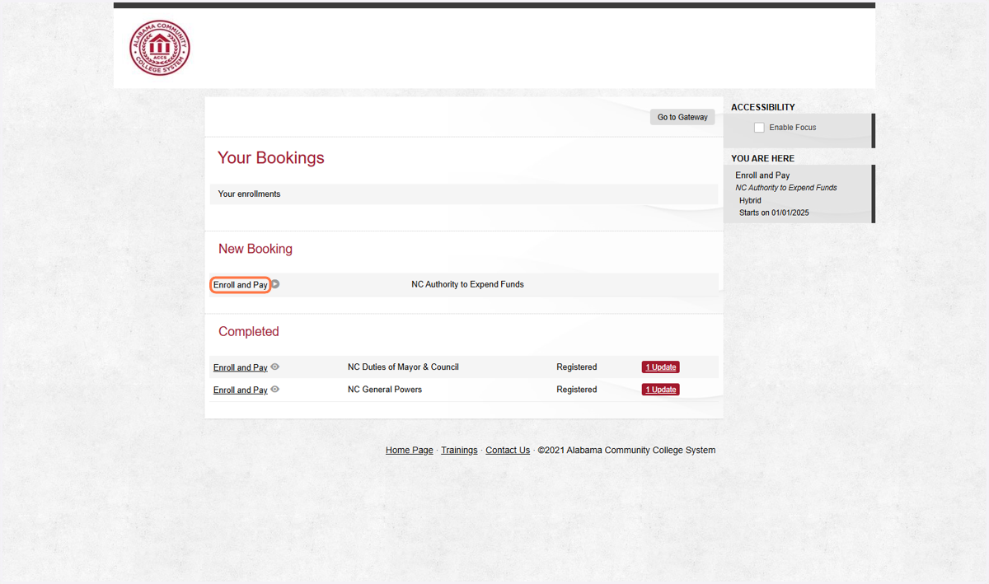Image resolution: width=989 pixels, height=584 pixels.
Task: Click the ACCESSIBILITY panel heading
Action: point(763,107)
